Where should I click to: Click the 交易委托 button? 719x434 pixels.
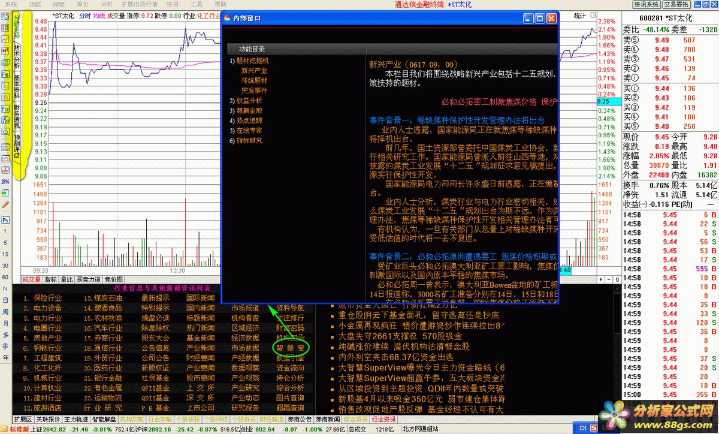(x=676, y=5)
